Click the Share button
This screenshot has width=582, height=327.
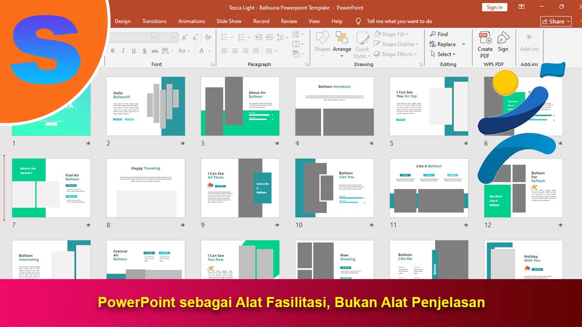click(556, 21)
